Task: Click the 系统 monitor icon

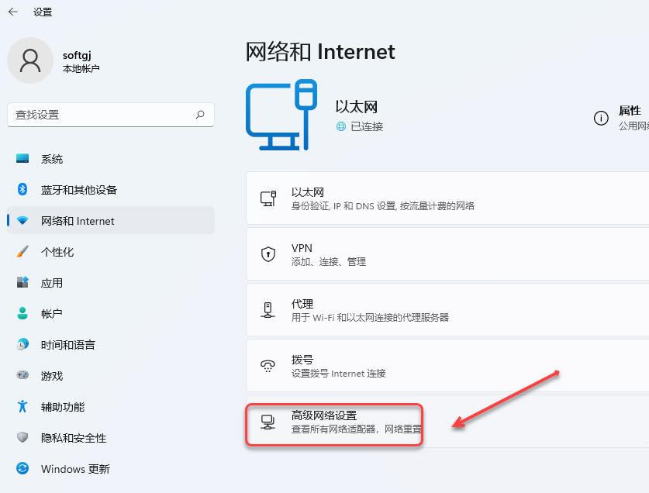Action: point(22,159)
